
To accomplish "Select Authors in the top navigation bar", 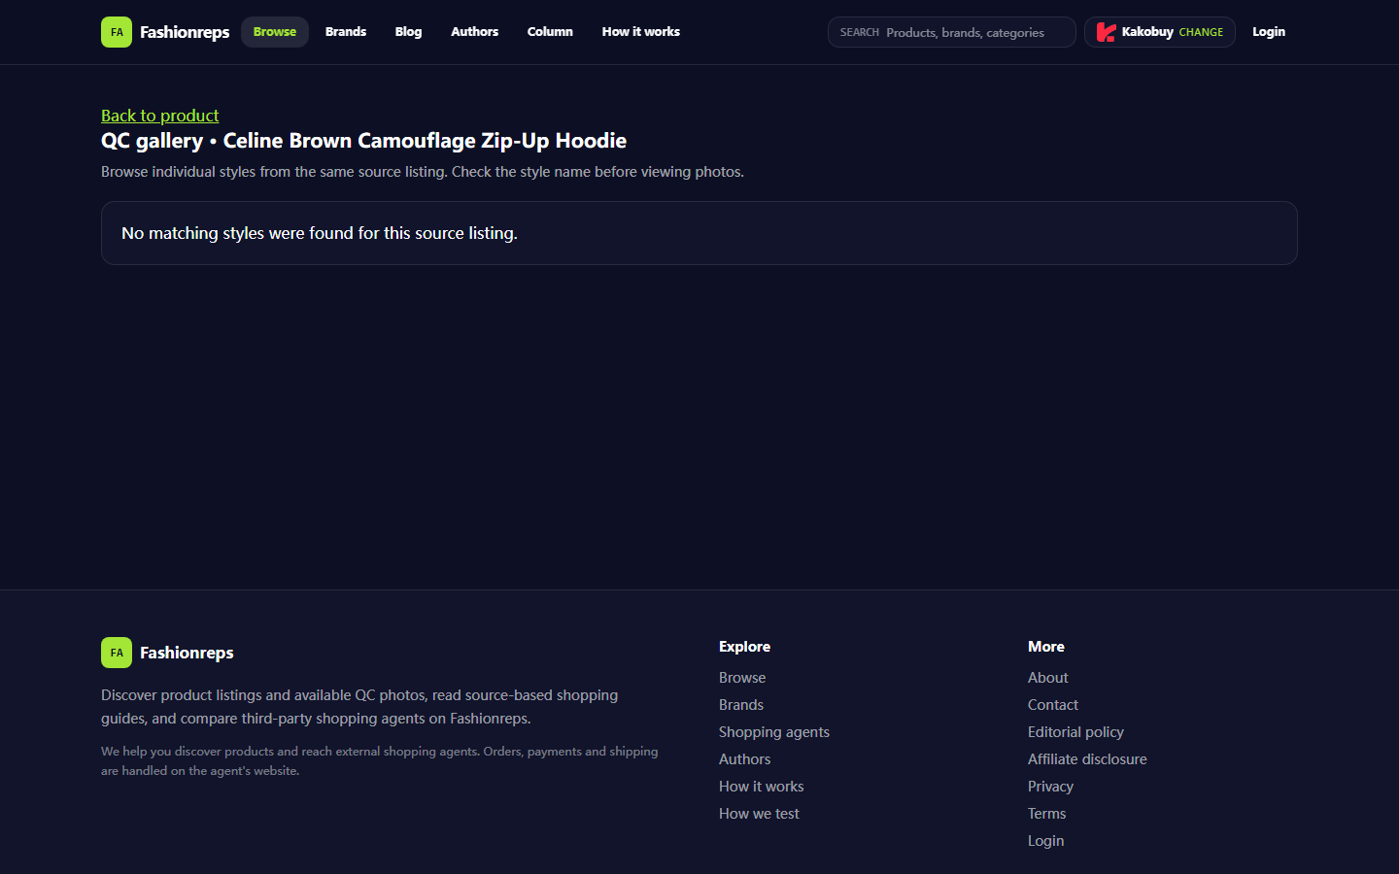I will pos(474,32).
